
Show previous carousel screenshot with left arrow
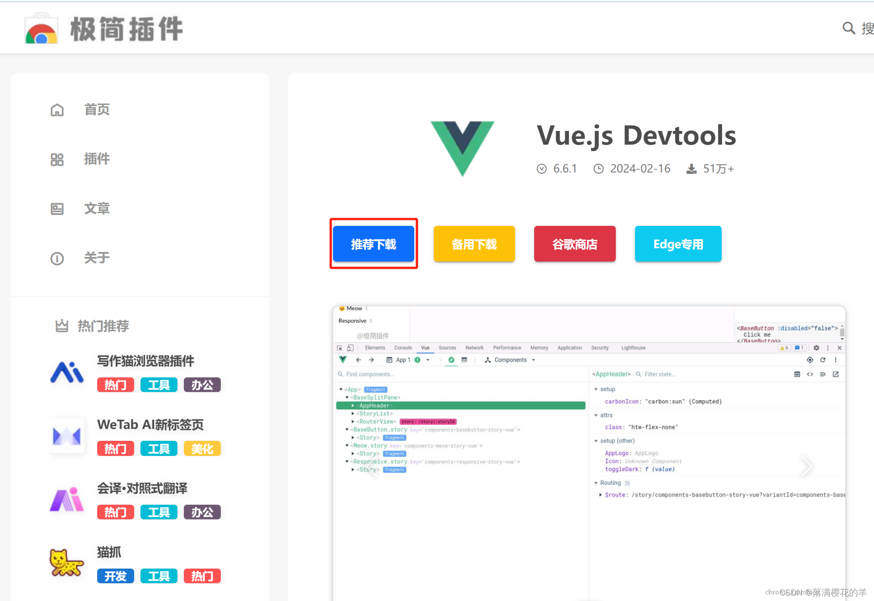(x=372, y=467)
